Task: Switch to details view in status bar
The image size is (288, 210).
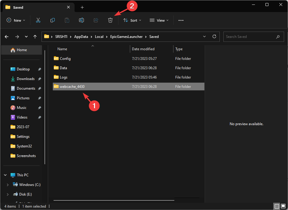Action: 277,206
